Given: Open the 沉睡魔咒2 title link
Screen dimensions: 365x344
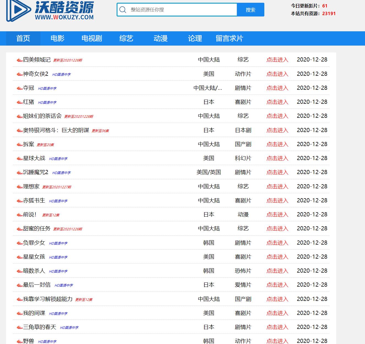Looking at the screenshot, I should tap(36, 172).
